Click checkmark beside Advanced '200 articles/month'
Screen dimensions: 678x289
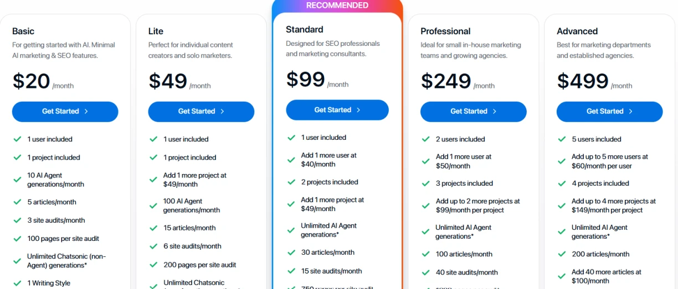coord(562,254)
